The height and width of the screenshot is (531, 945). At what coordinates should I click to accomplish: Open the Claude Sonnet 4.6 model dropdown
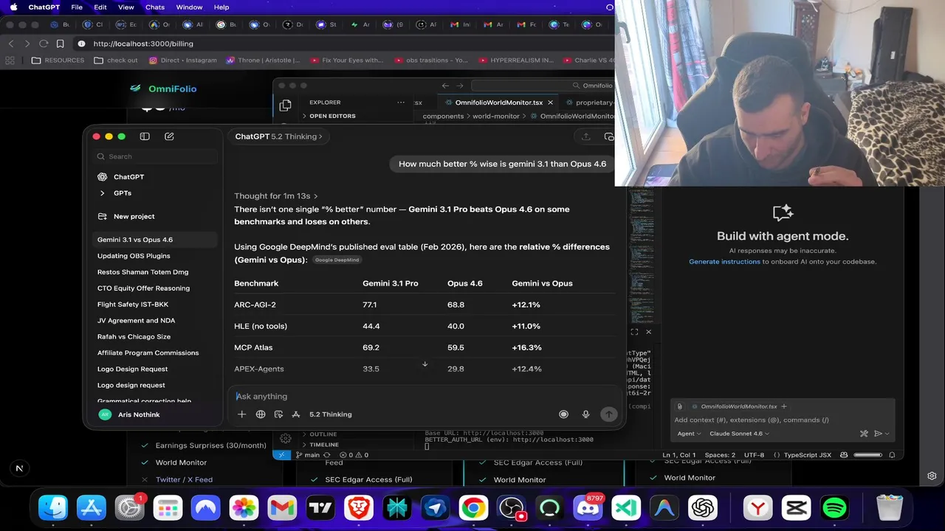pyautogui.click(x=739, y=434)
